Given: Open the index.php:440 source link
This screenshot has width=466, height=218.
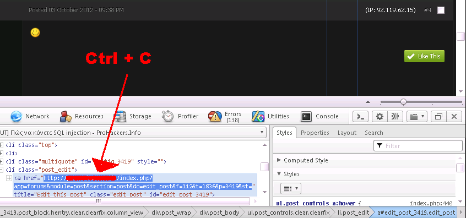Looking at the screenshot, I should click(x=431, y=204).
